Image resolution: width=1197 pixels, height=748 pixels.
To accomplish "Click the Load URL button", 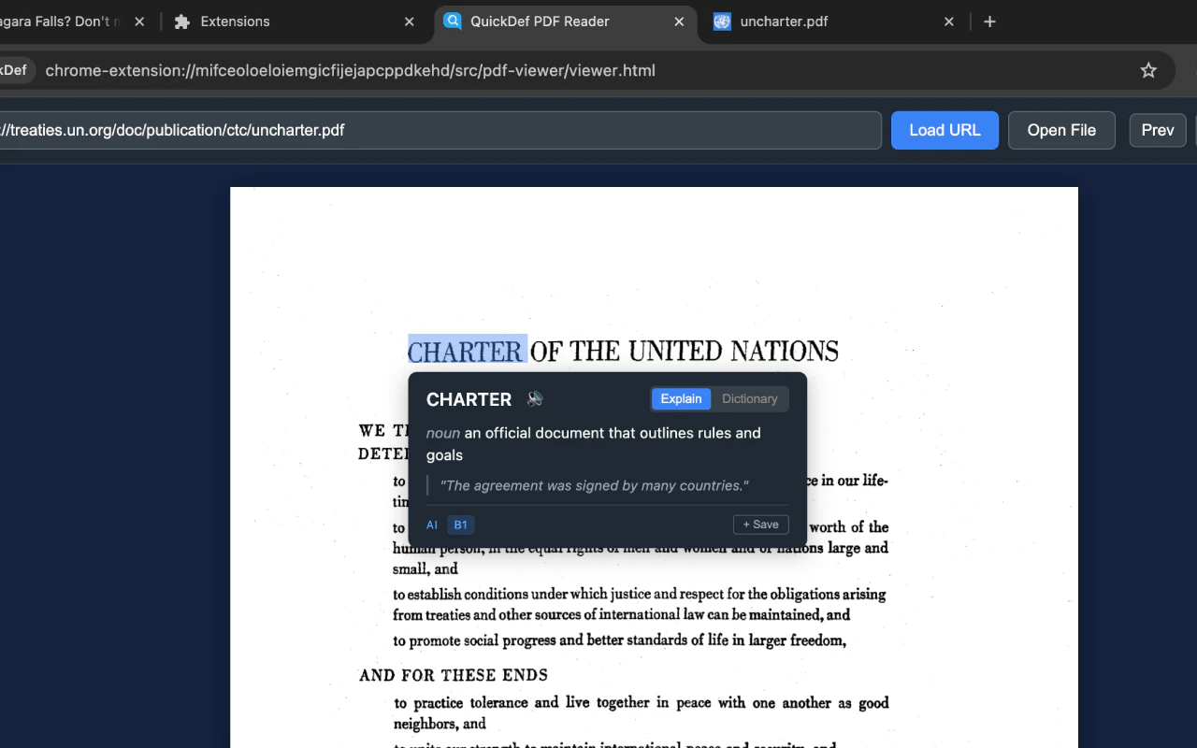I will tap(945, 130).
